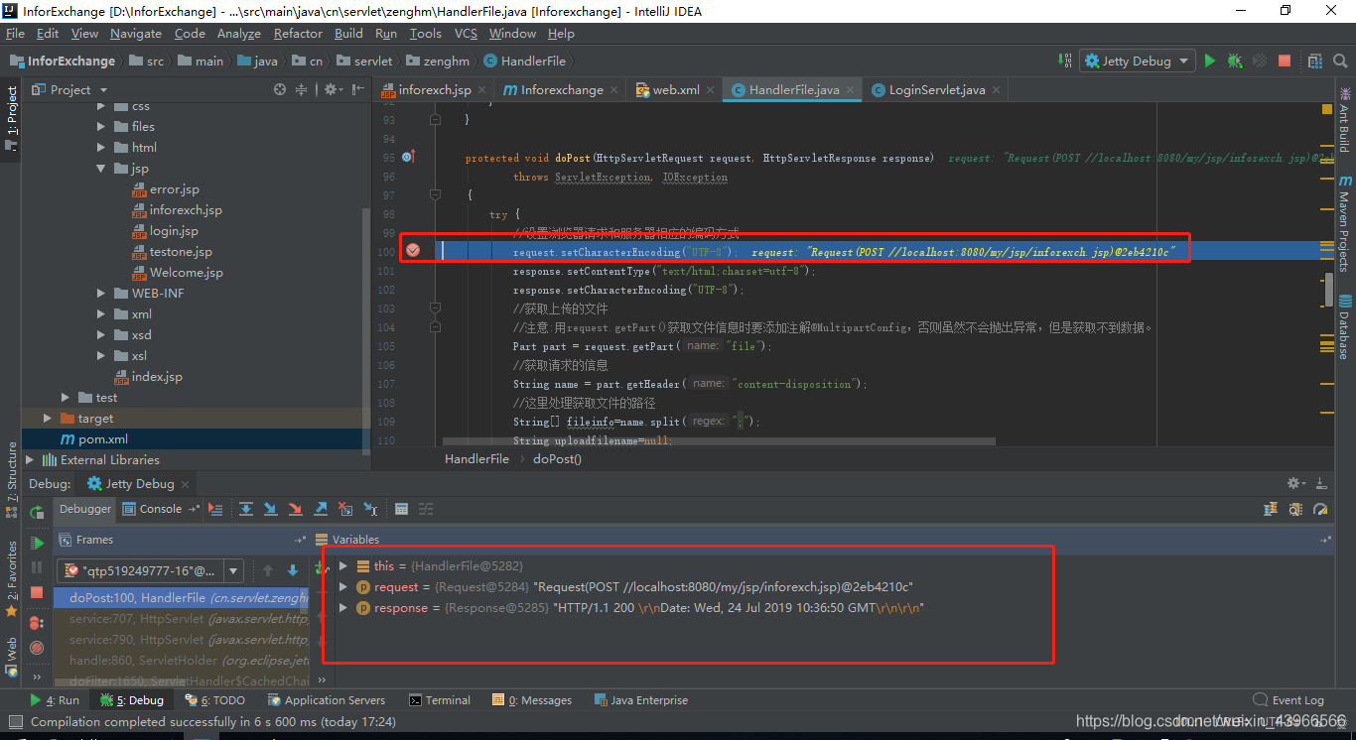Toggle tool window buttons icon at bottom-left corner

click(14, 722)
